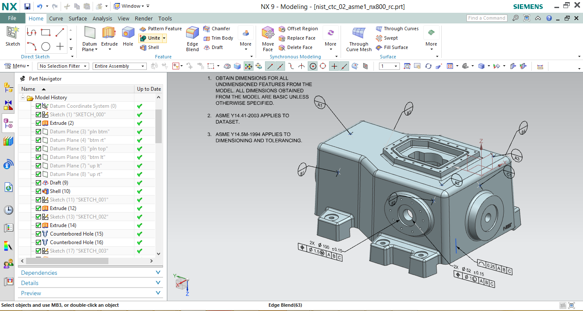Image resolution: width=583 pixels, height=311 pixels.
Task: Open the Unite dropdown arrow
Action: coord(164,38)
